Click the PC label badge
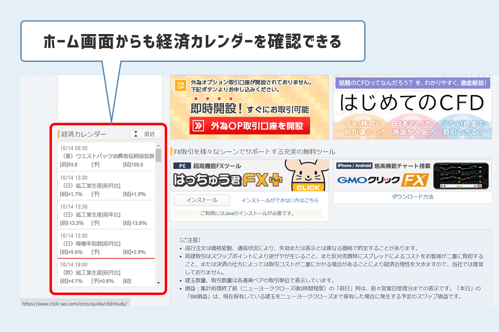 click(x=182, y=166)
